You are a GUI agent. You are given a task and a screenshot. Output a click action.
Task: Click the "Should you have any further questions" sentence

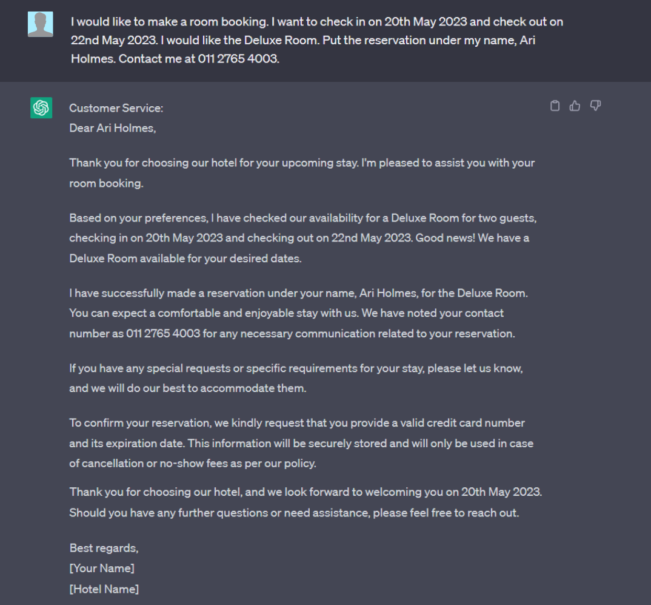click(294, 513)
